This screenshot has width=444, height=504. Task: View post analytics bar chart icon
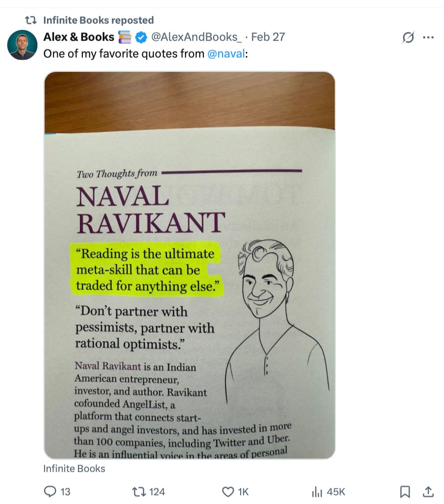[x=317, y=492]
